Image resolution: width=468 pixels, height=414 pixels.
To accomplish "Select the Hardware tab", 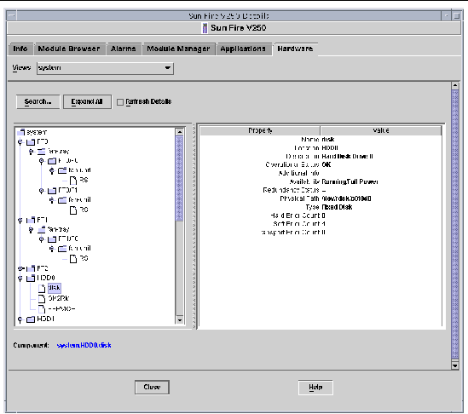I will pyautogui.click(x=295, y=49).
